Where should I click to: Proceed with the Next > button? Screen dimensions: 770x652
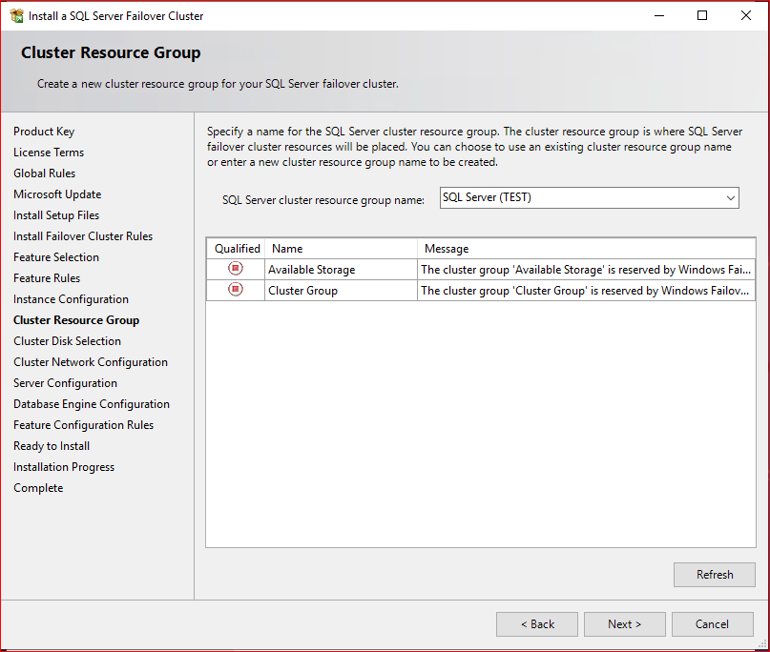(625, 624)
